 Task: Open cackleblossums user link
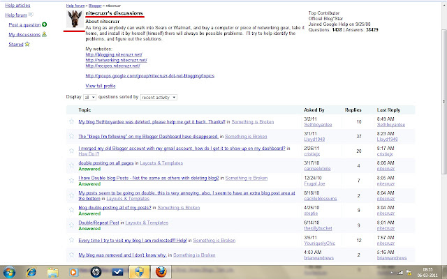321,198
